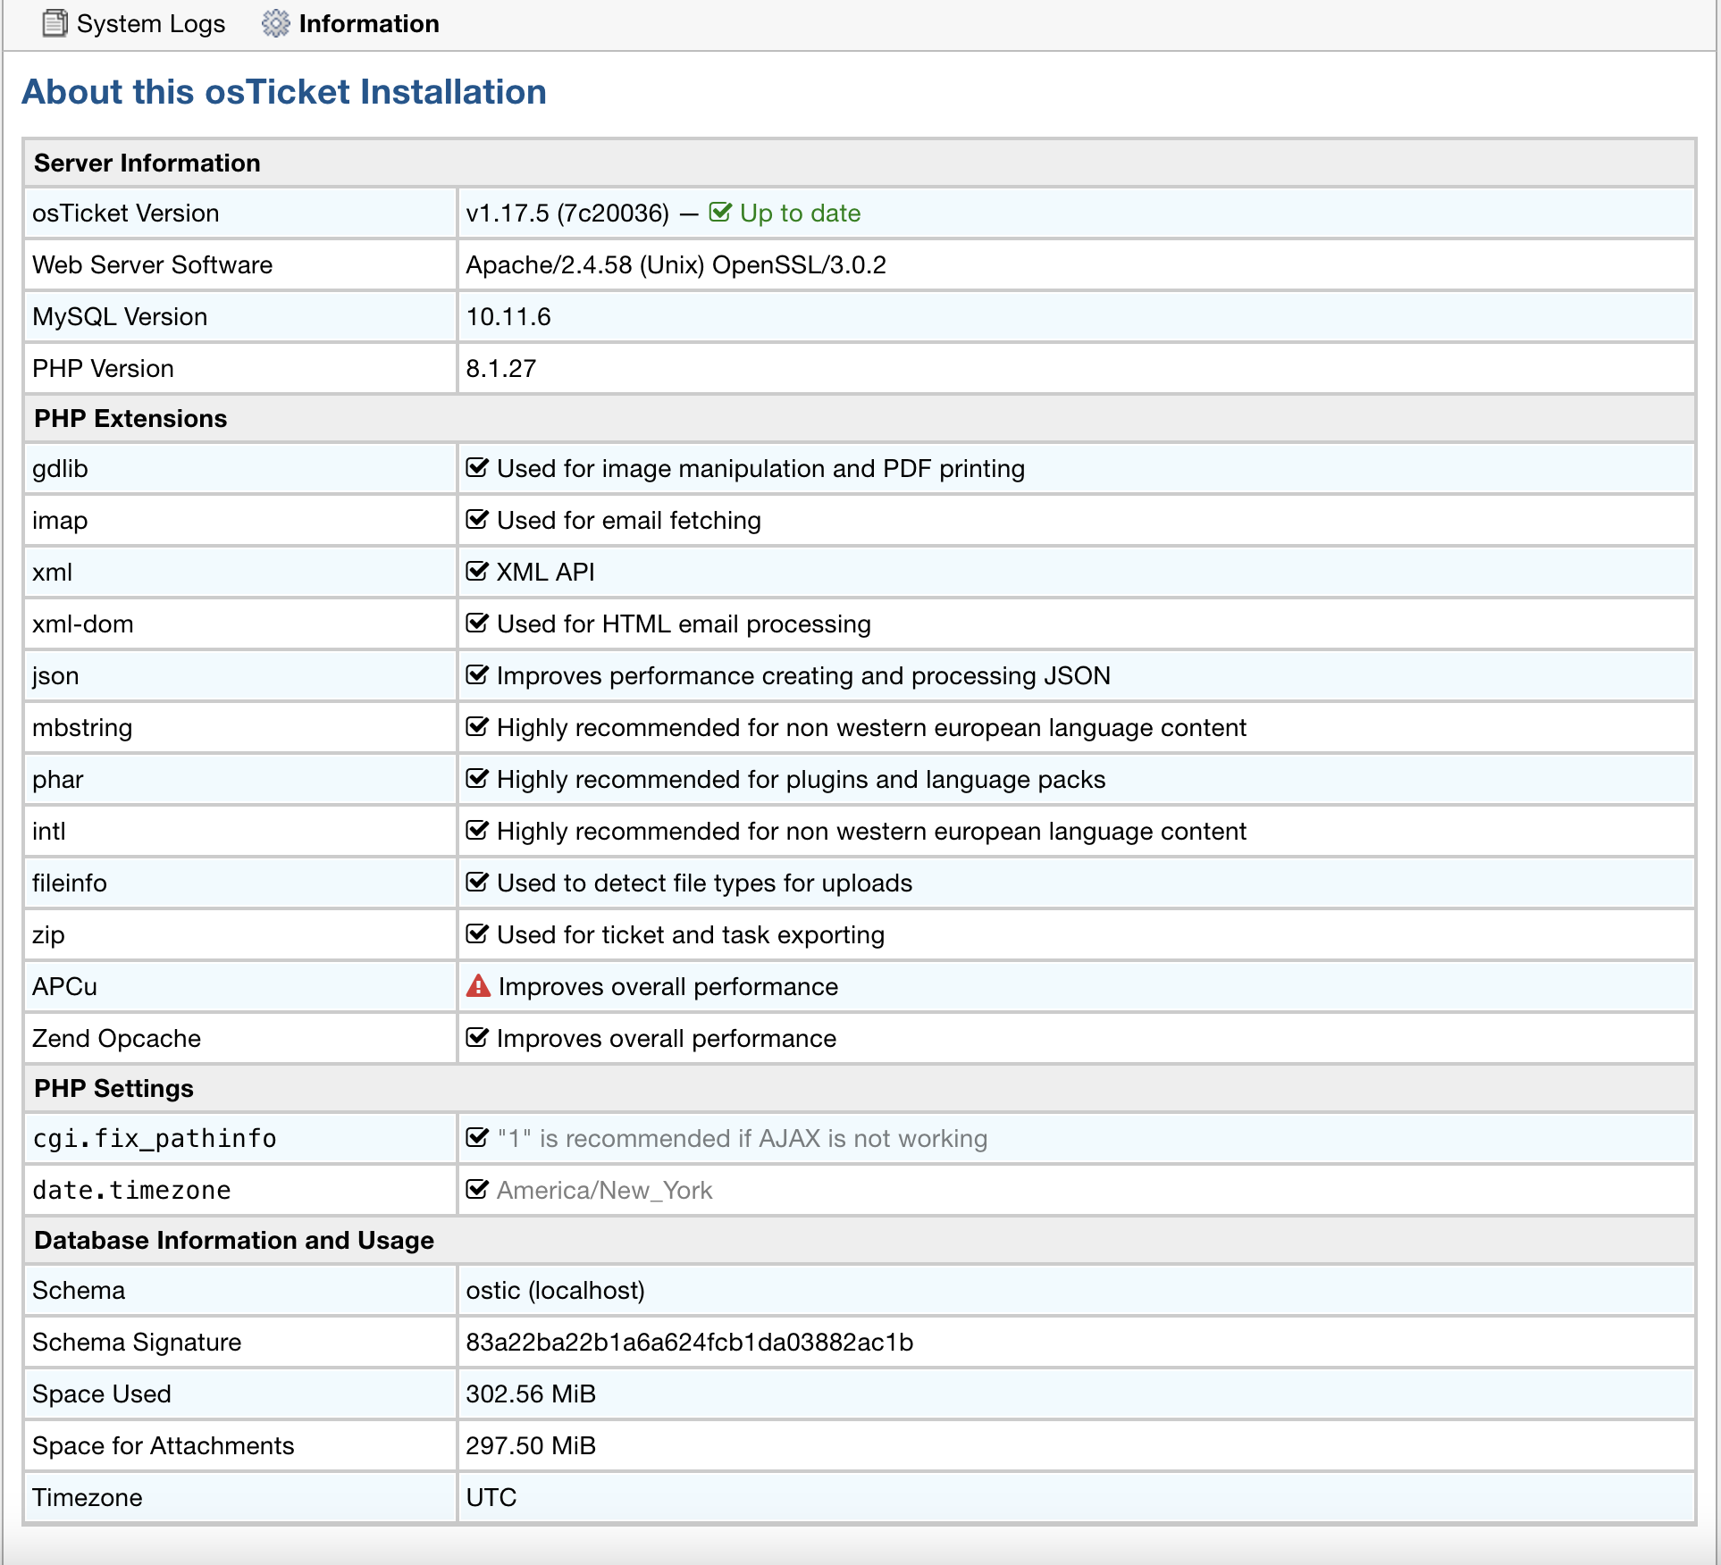Click the intl check mark icon

tap(477, 831)
